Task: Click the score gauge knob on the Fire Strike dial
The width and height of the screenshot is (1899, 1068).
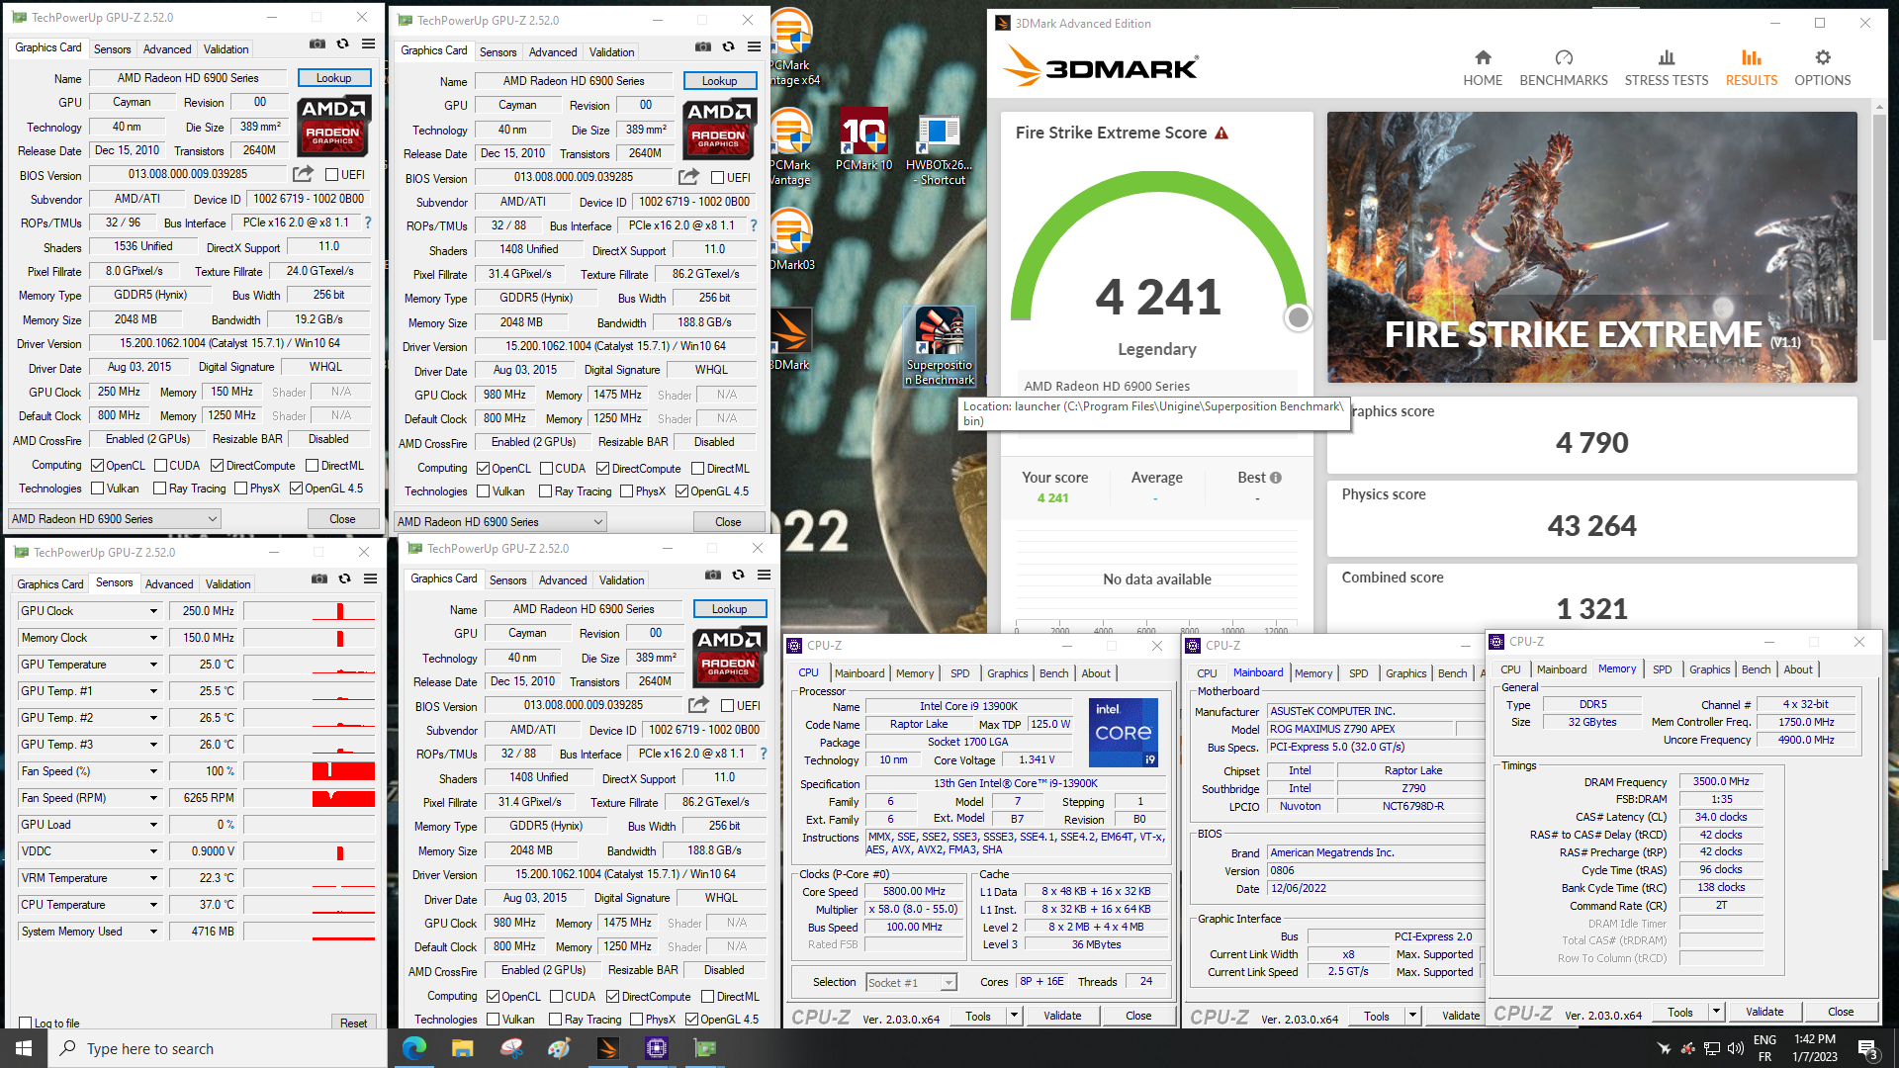Action: click(x=1298, y=317)
